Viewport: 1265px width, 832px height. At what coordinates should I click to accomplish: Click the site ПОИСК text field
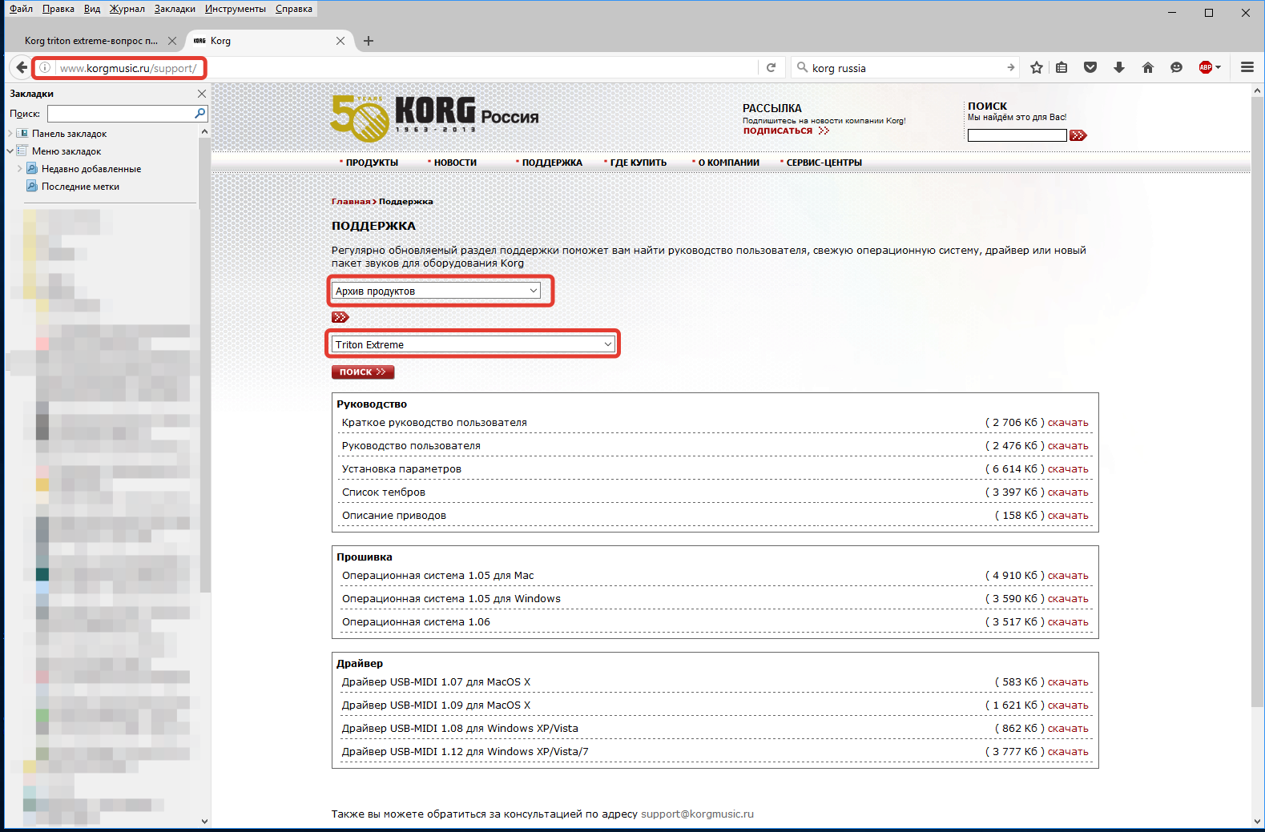tap(1017, 135)
